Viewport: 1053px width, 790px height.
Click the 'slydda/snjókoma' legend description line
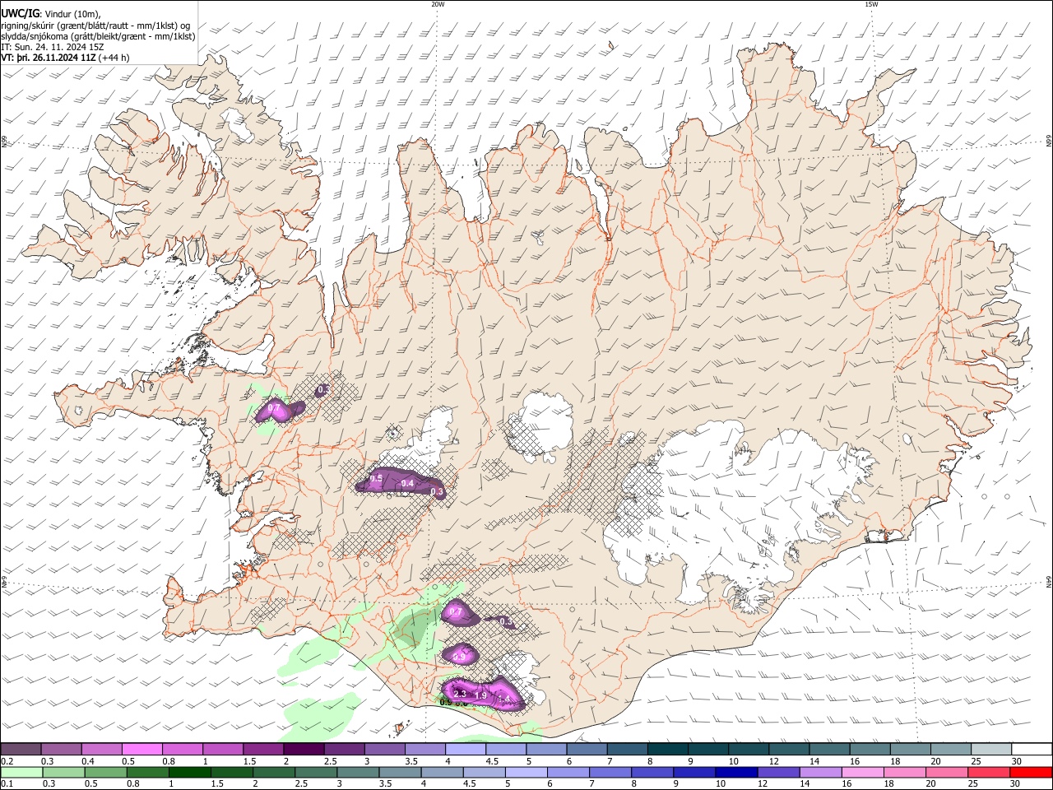[x=99, y=36]
